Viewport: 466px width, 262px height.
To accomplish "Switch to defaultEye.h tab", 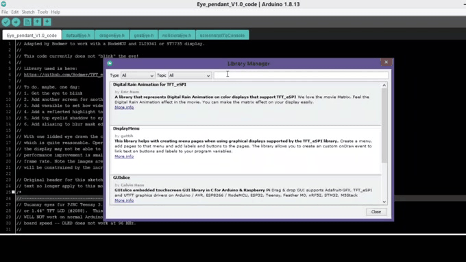I will click(x=78, y=35).
